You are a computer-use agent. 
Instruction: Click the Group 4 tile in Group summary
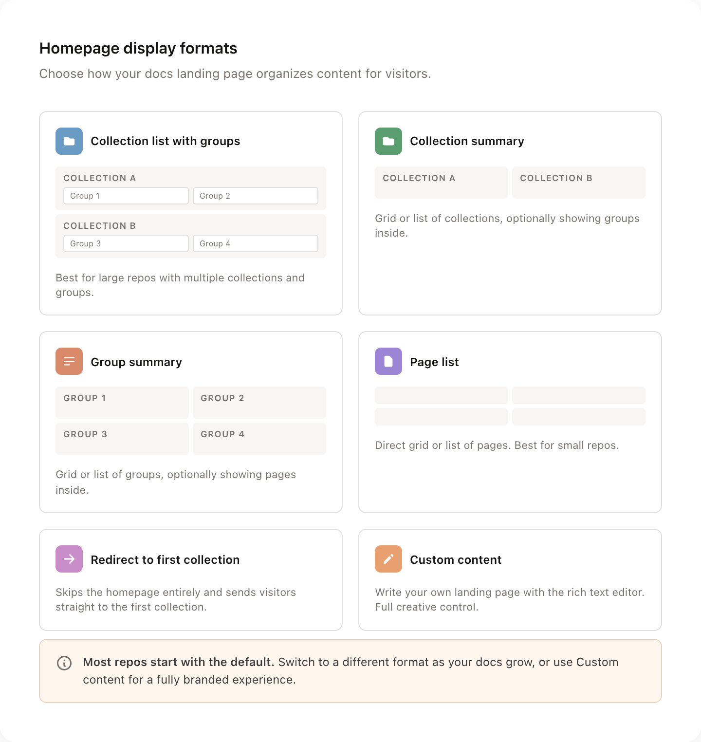click(x=259, y=438)
